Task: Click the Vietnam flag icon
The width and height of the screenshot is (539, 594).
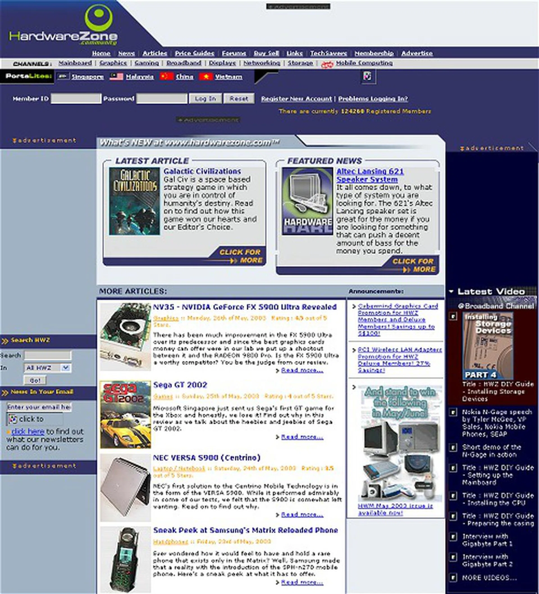Action: click(x=206, y=76)
